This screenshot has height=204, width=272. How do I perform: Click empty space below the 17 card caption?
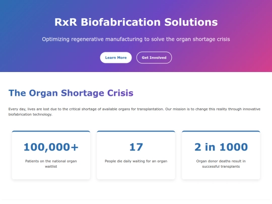[x=136, y=172]
